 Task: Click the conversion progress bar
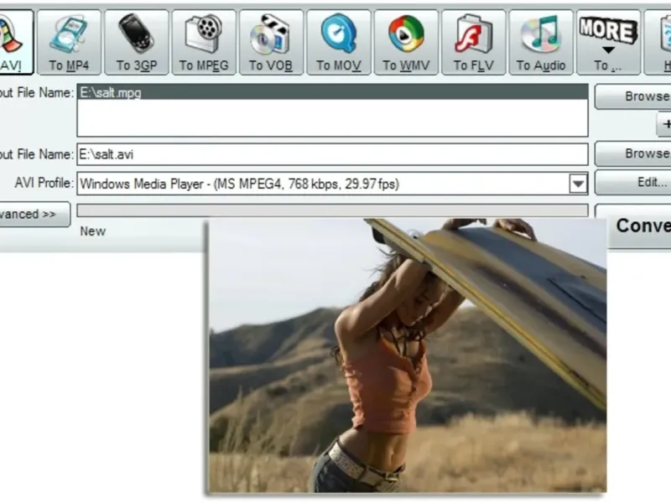pos(332,210)
